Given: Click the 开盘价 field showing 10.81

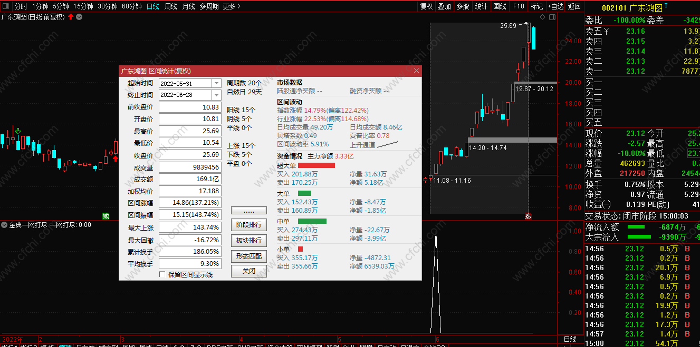Looking at the screenshot, I should (190, 119).
